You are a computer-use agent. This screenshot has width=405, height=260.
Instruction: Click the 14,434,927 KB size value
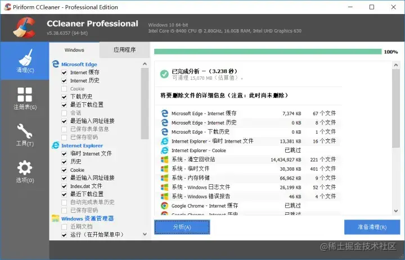[286, 160]
